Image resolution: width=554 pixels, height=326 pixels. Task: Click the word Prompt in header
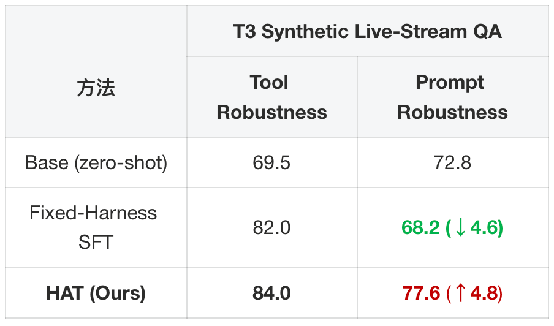click(450, 83)
